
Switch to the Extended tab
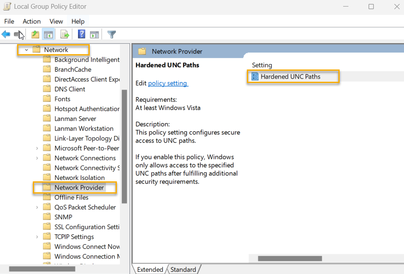[151, 269]
